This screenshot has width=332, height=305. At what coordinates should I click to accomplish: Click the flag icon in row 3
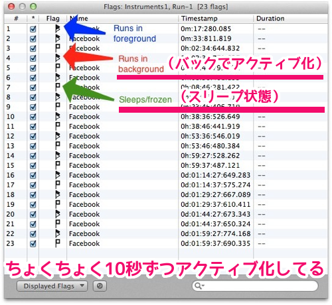(x=58, y=48)
